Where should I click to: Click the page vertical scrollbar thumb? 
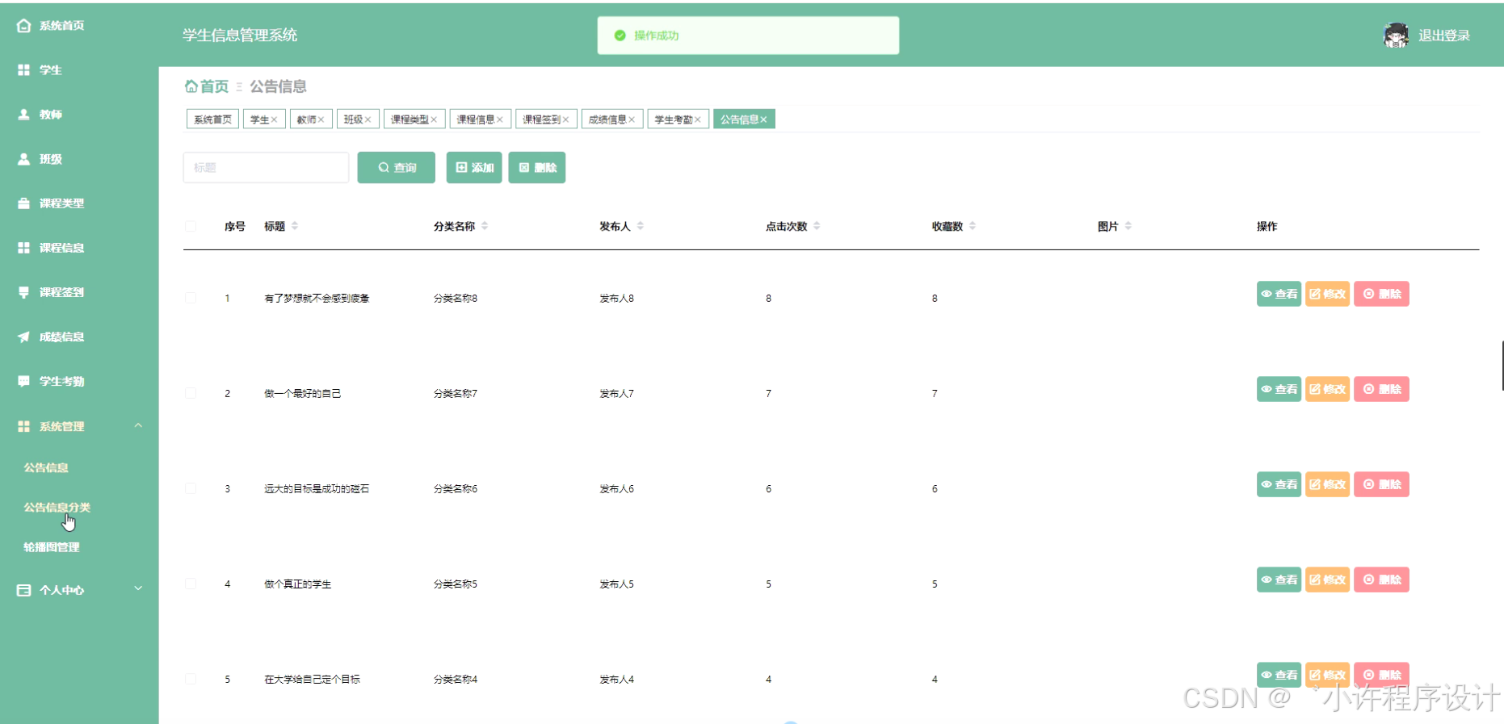pos(1502,366)
